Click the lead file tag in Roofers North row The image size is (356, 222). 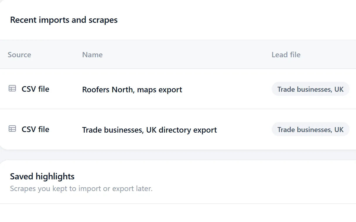click(x=310, y=89)
